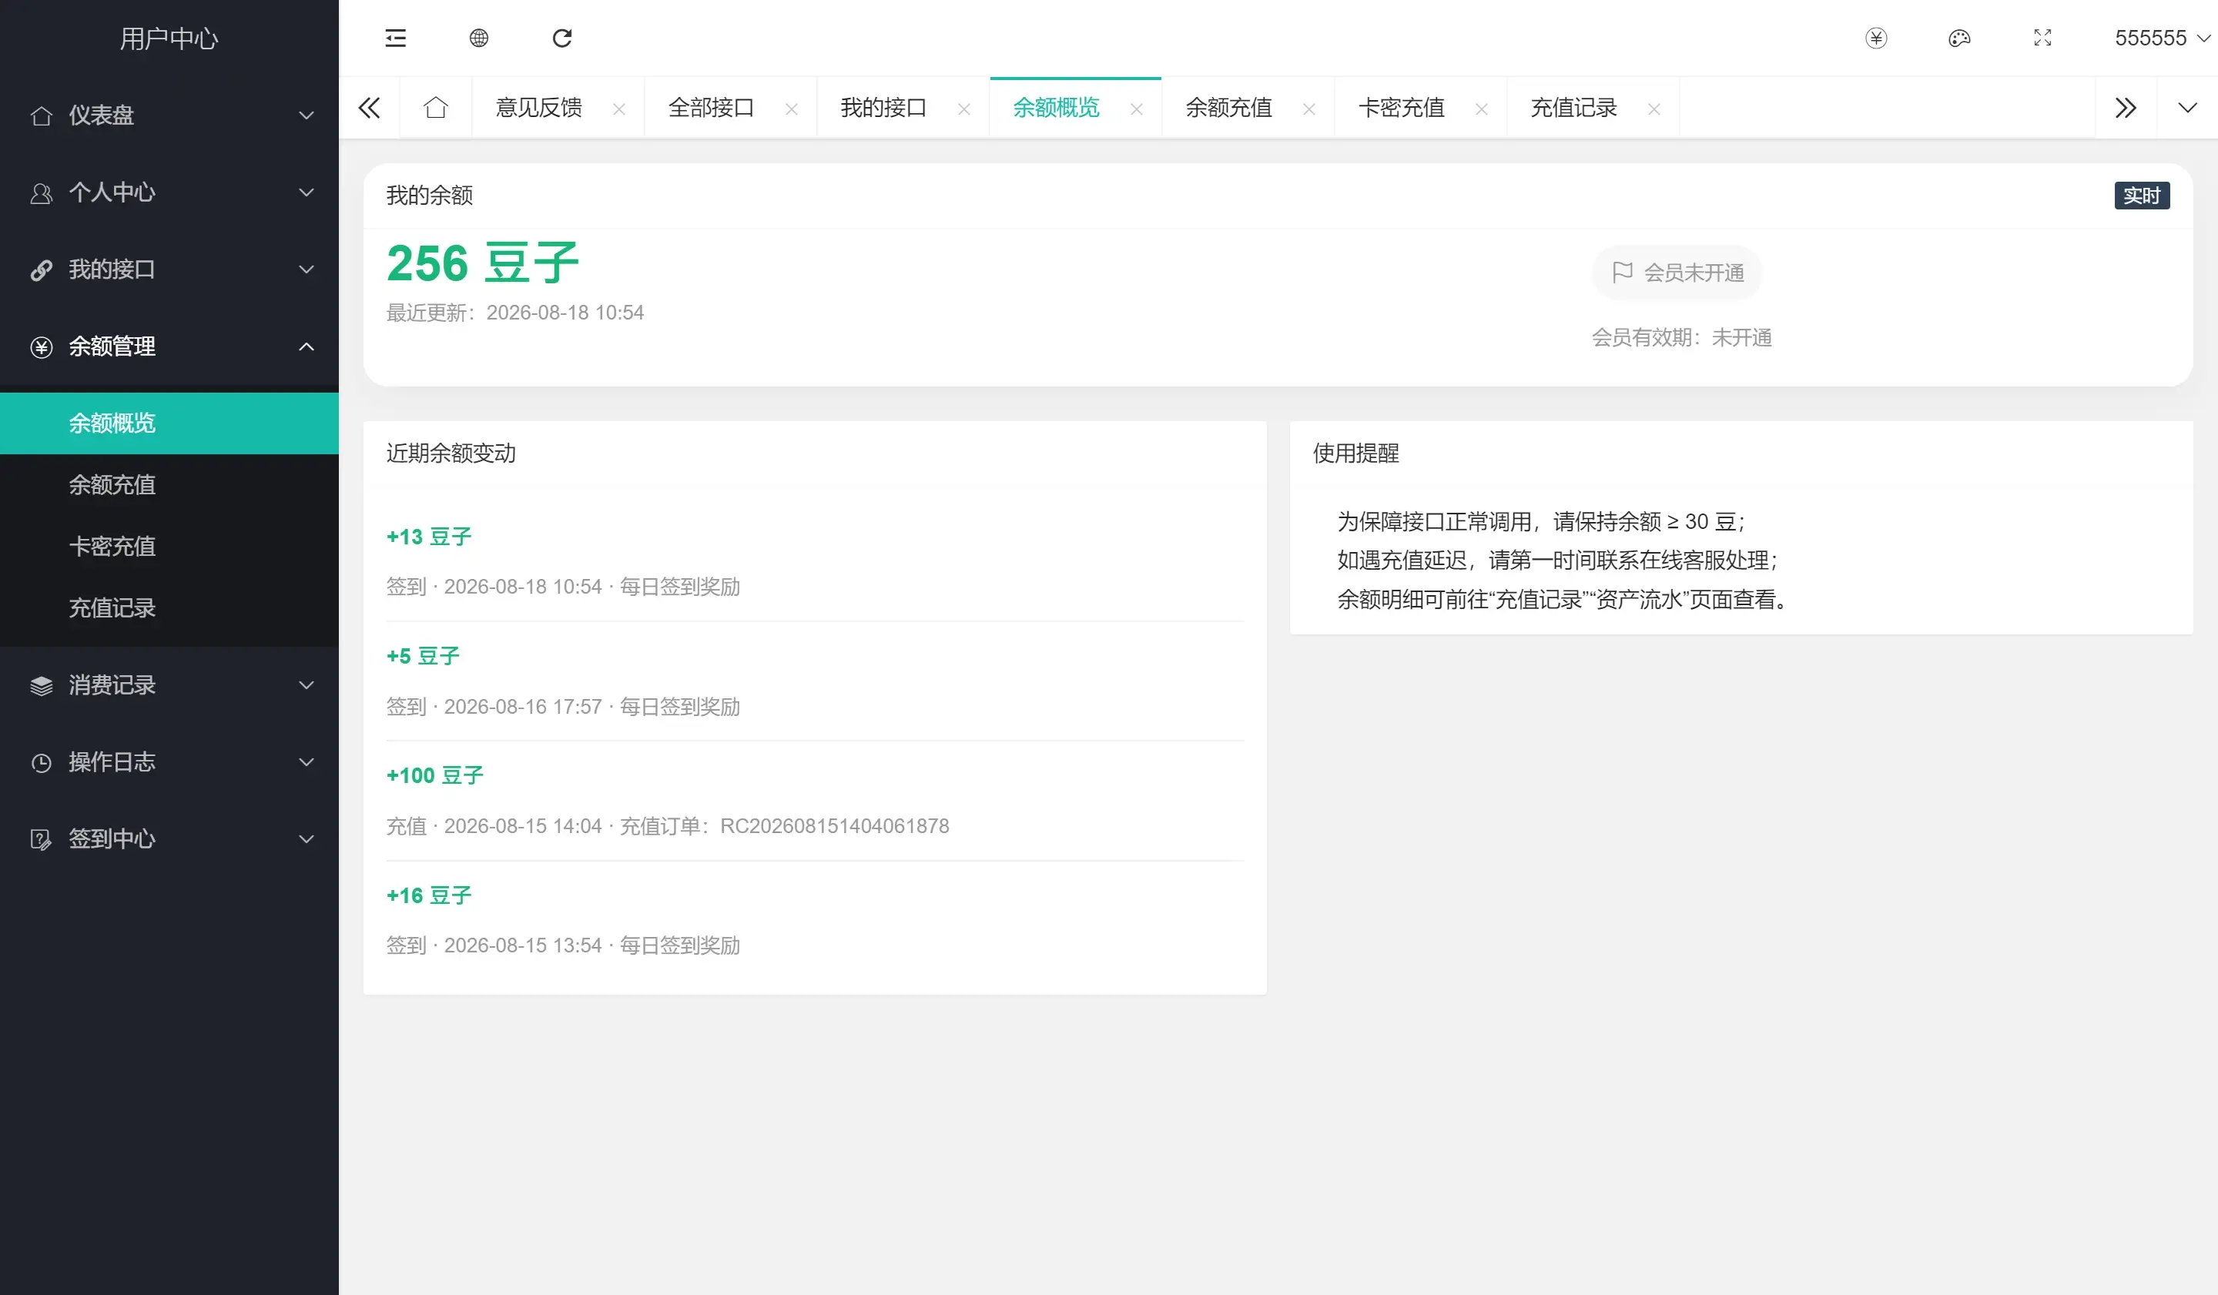The image size is (2218, 1295).
Task: Click the 消费记录 layers icon
Action: (x=41, y=685)
